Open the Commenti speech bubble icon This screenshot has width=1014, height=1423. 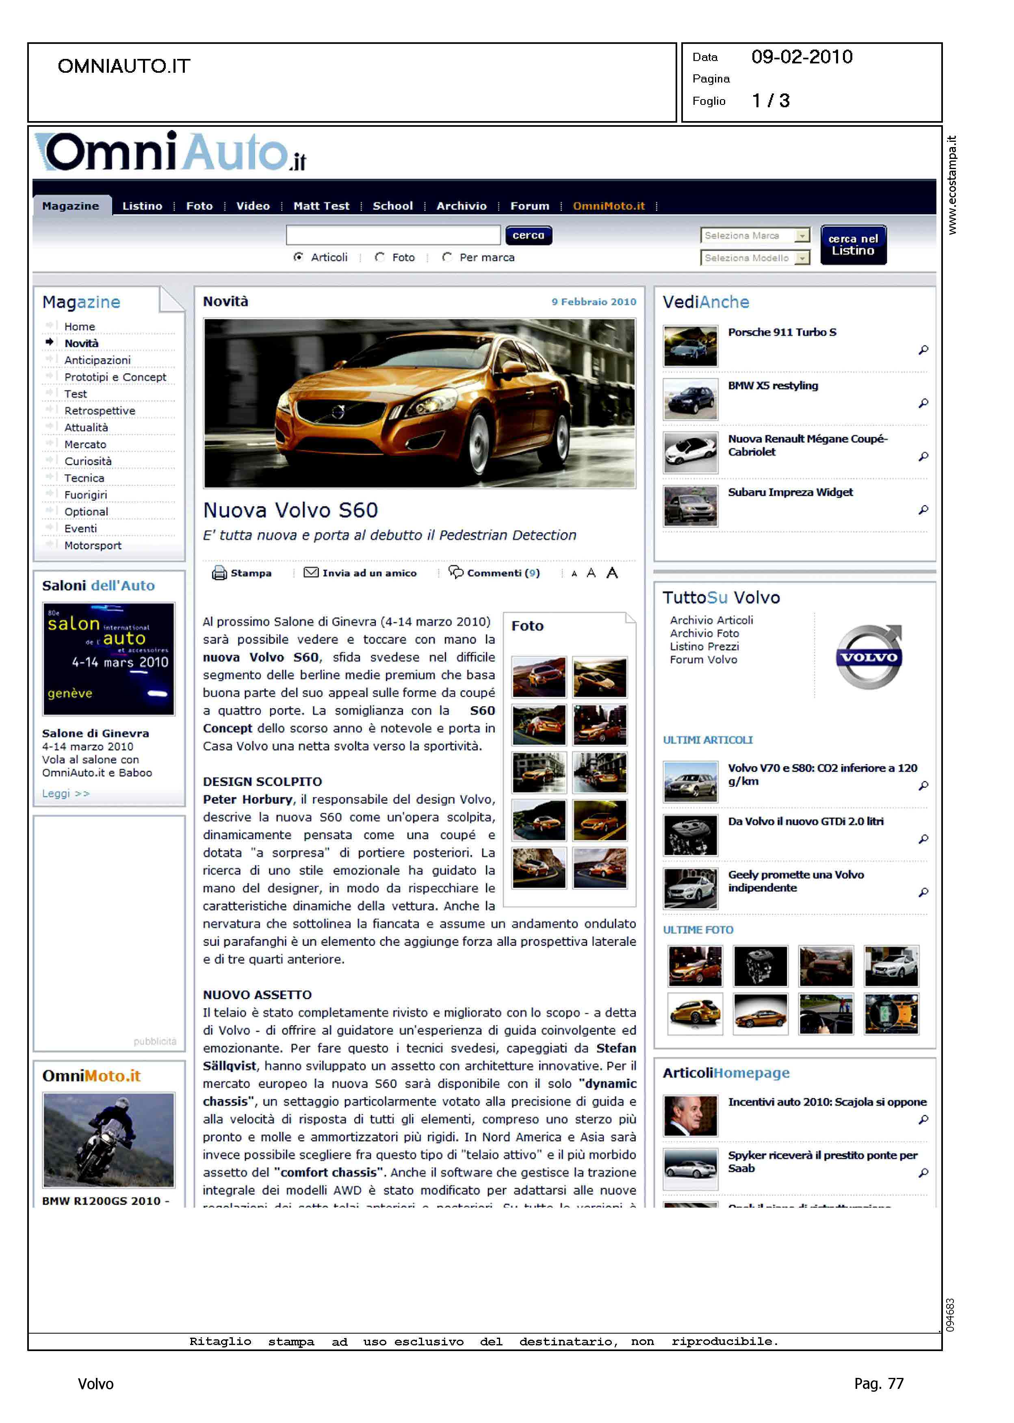[x=456, y=571]
